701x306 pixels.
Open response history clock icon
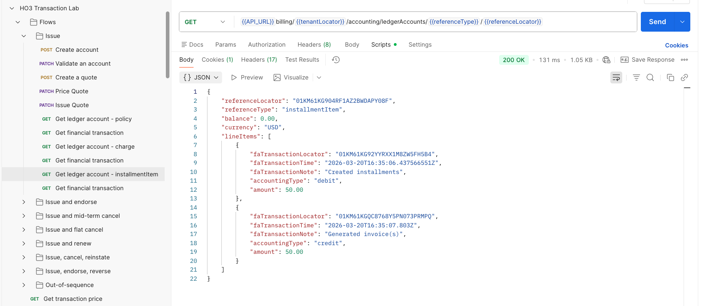tap(336, 60)
